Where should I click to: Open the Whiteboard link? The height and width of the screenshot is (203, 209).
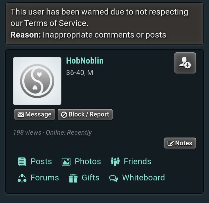[144, 178]
